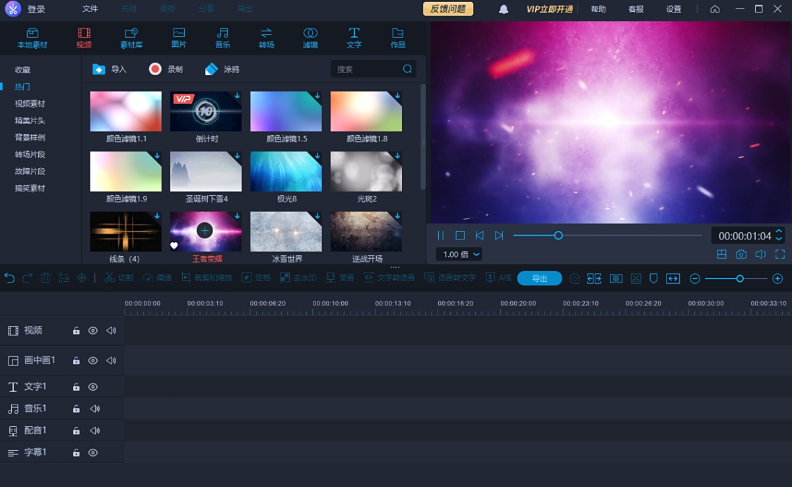Mute the 音乐1 track

coord(94,409)
